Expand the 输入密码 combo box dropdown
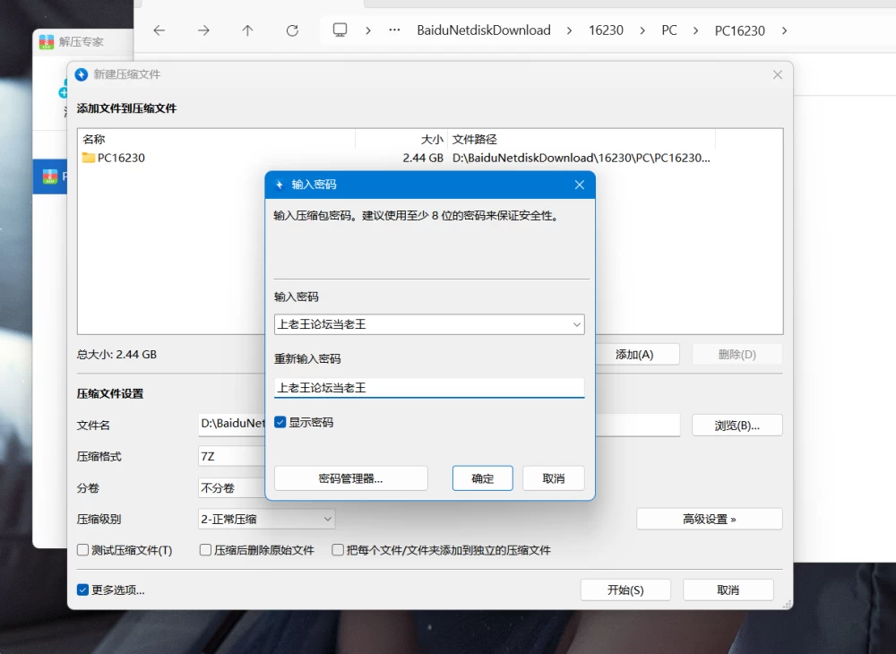896x654 pixels. click(576, 324)
